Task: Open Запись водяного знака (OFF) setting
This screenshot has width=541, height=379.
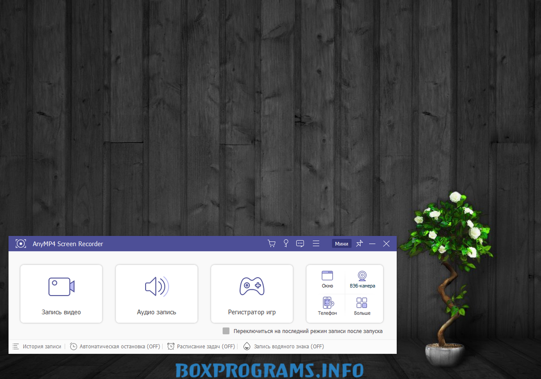Action: 284,347
